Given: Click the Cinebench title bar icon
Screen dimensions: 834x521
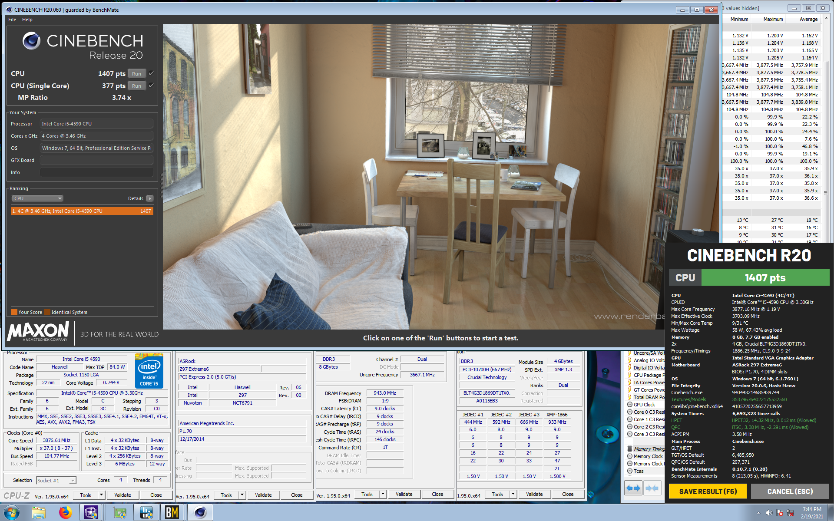Looking at the screenshot, I should [9, 10].
